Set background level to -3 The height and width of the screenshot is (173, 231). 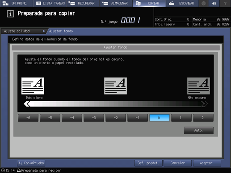pos(94,118)
